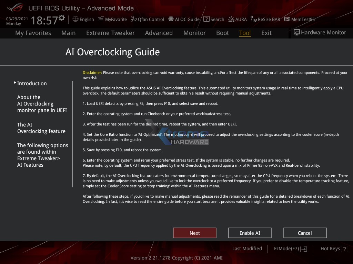The height and width of the screenshot is (264, 353).
Task: Cancel the AI Overclocking Guide
Action: (305, 233)
